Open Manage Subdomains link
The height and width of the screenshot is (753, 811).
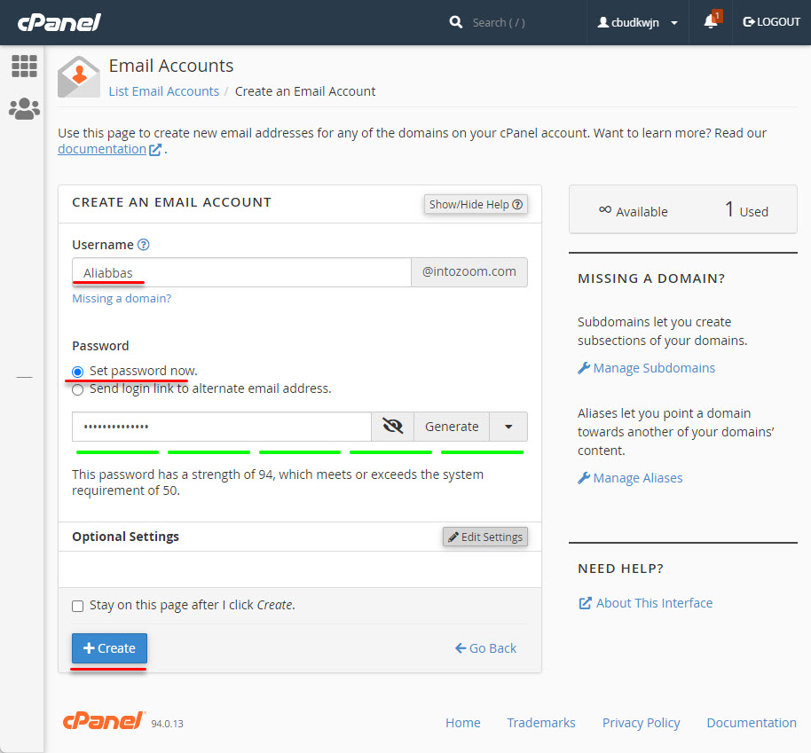tap(647, 368)
